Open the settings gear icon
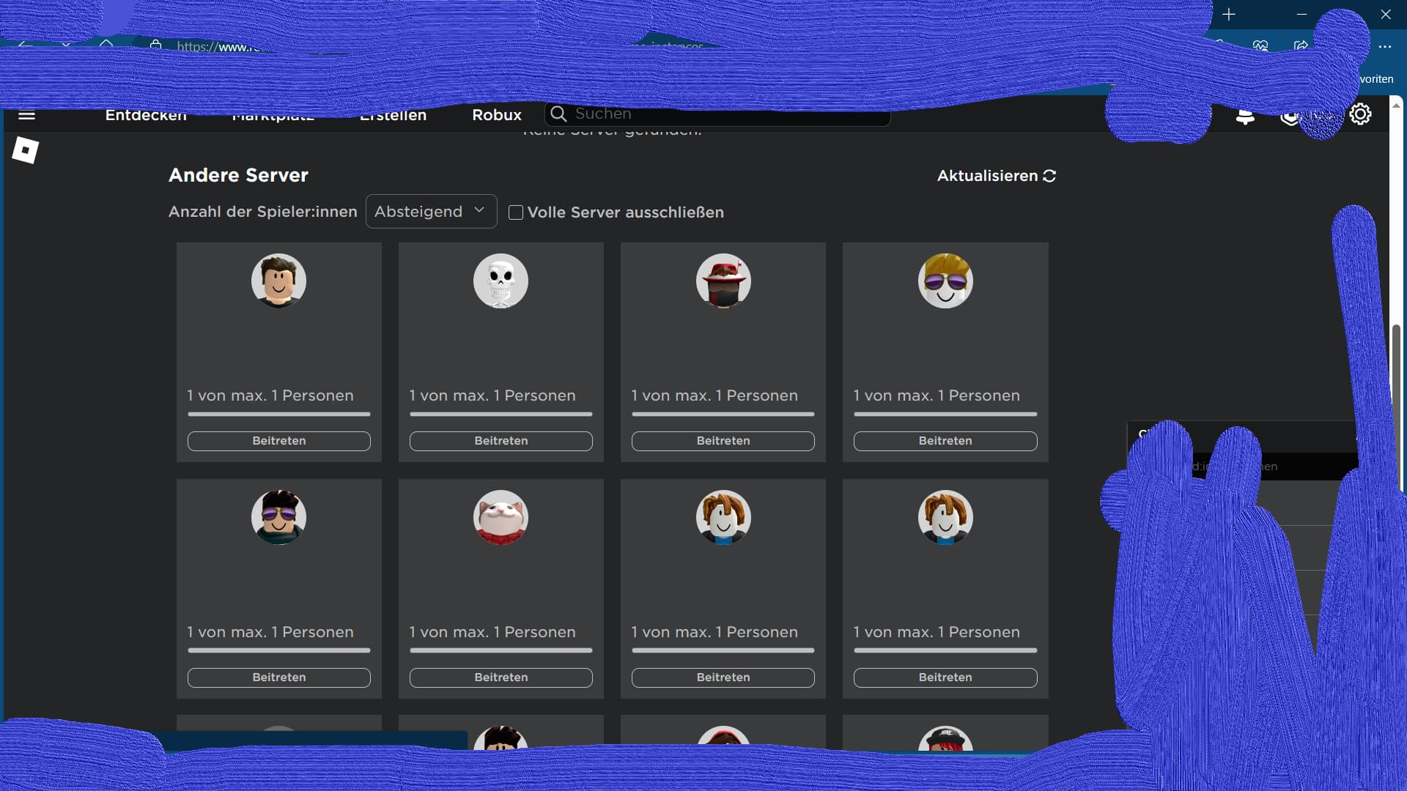Image resolution: width=1407 pixels, height=791 pixels. 1360,114
